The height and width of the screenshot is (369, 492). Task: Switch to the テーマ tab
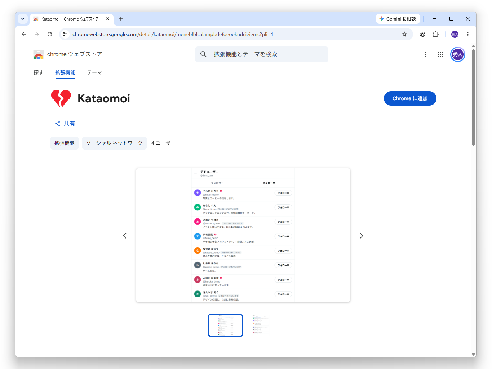[94, 72]
